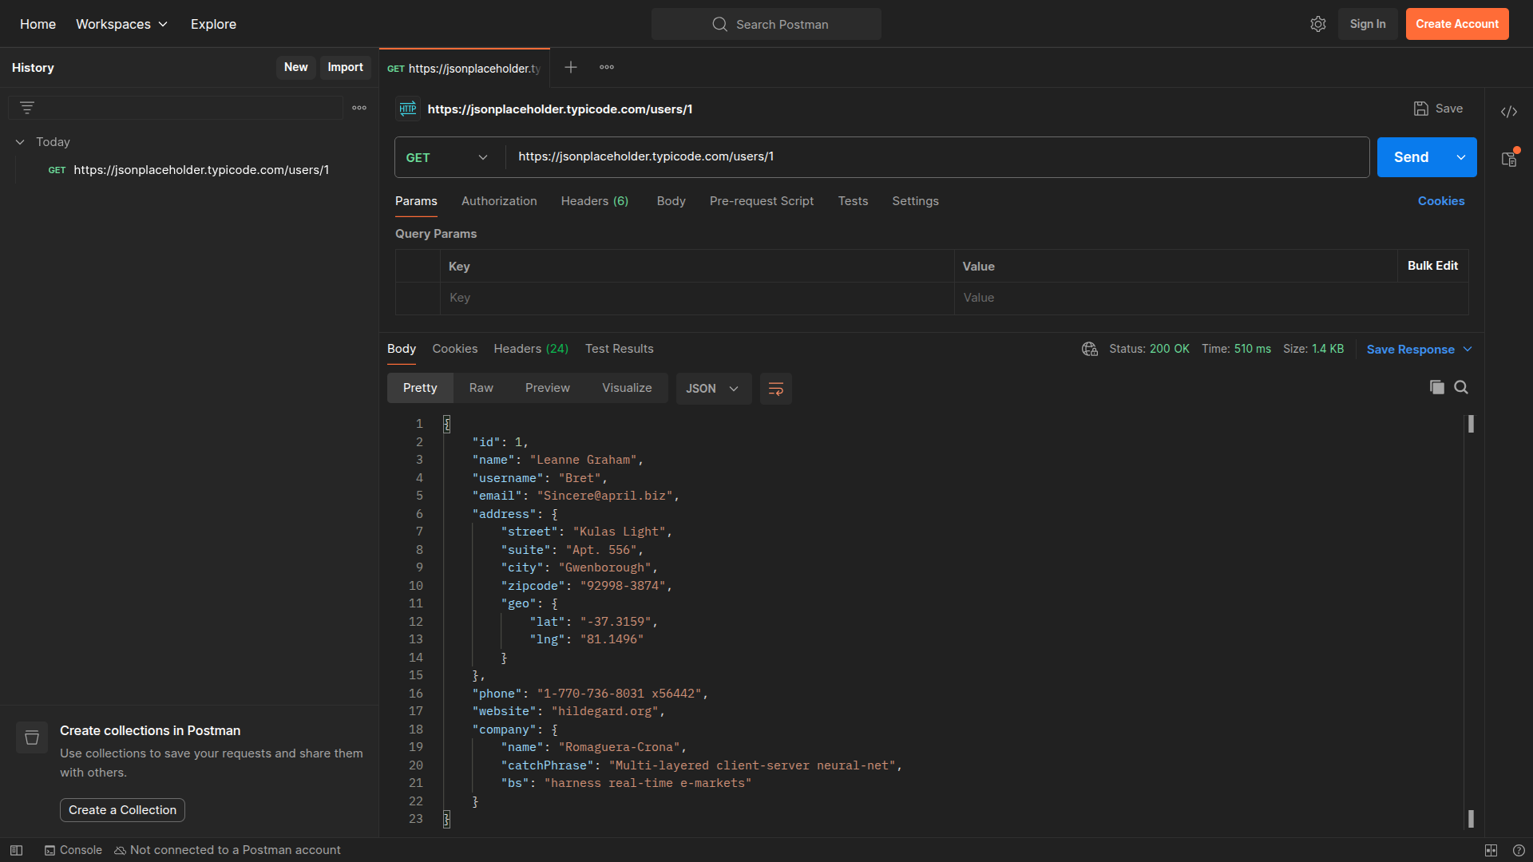The image size is (1533, 862).
Task: Open Explore in top navigation
Action: [x=213, y=24]
